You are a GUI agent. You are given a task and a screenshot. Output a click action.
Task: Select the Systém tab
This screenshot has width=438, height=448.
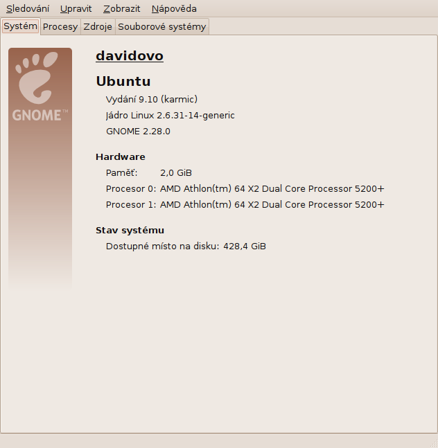click(x=20, y=26)
